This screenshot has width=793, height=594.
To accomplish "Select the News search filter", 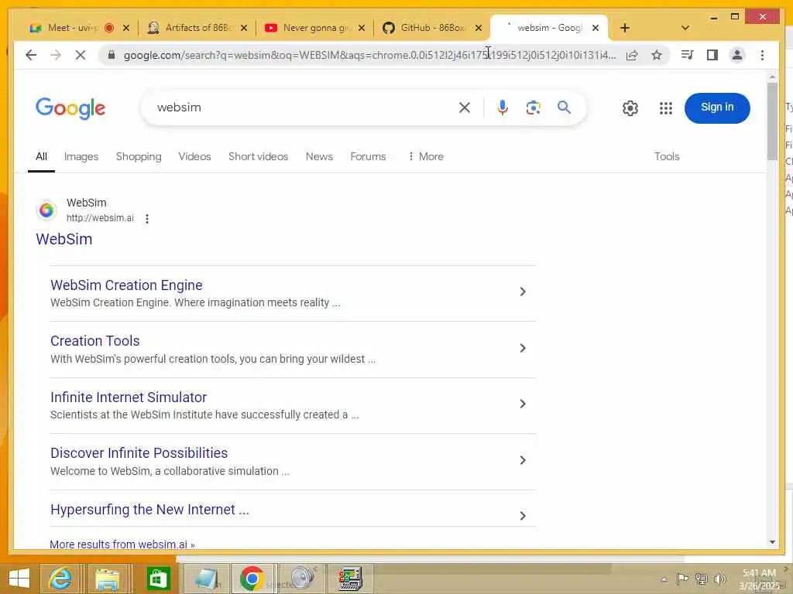I will coord(319,156).
